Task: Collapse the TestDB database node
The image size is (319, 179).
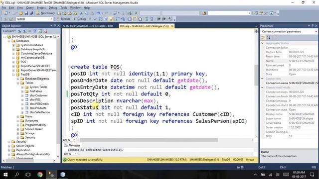Action: (x=13, y=75)
